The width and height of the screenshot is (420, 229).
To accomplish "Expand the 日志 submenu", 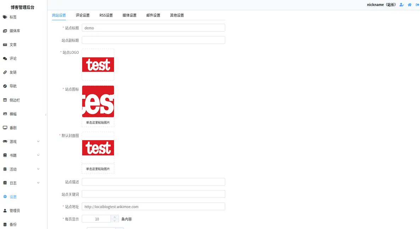I will (38, 183).
